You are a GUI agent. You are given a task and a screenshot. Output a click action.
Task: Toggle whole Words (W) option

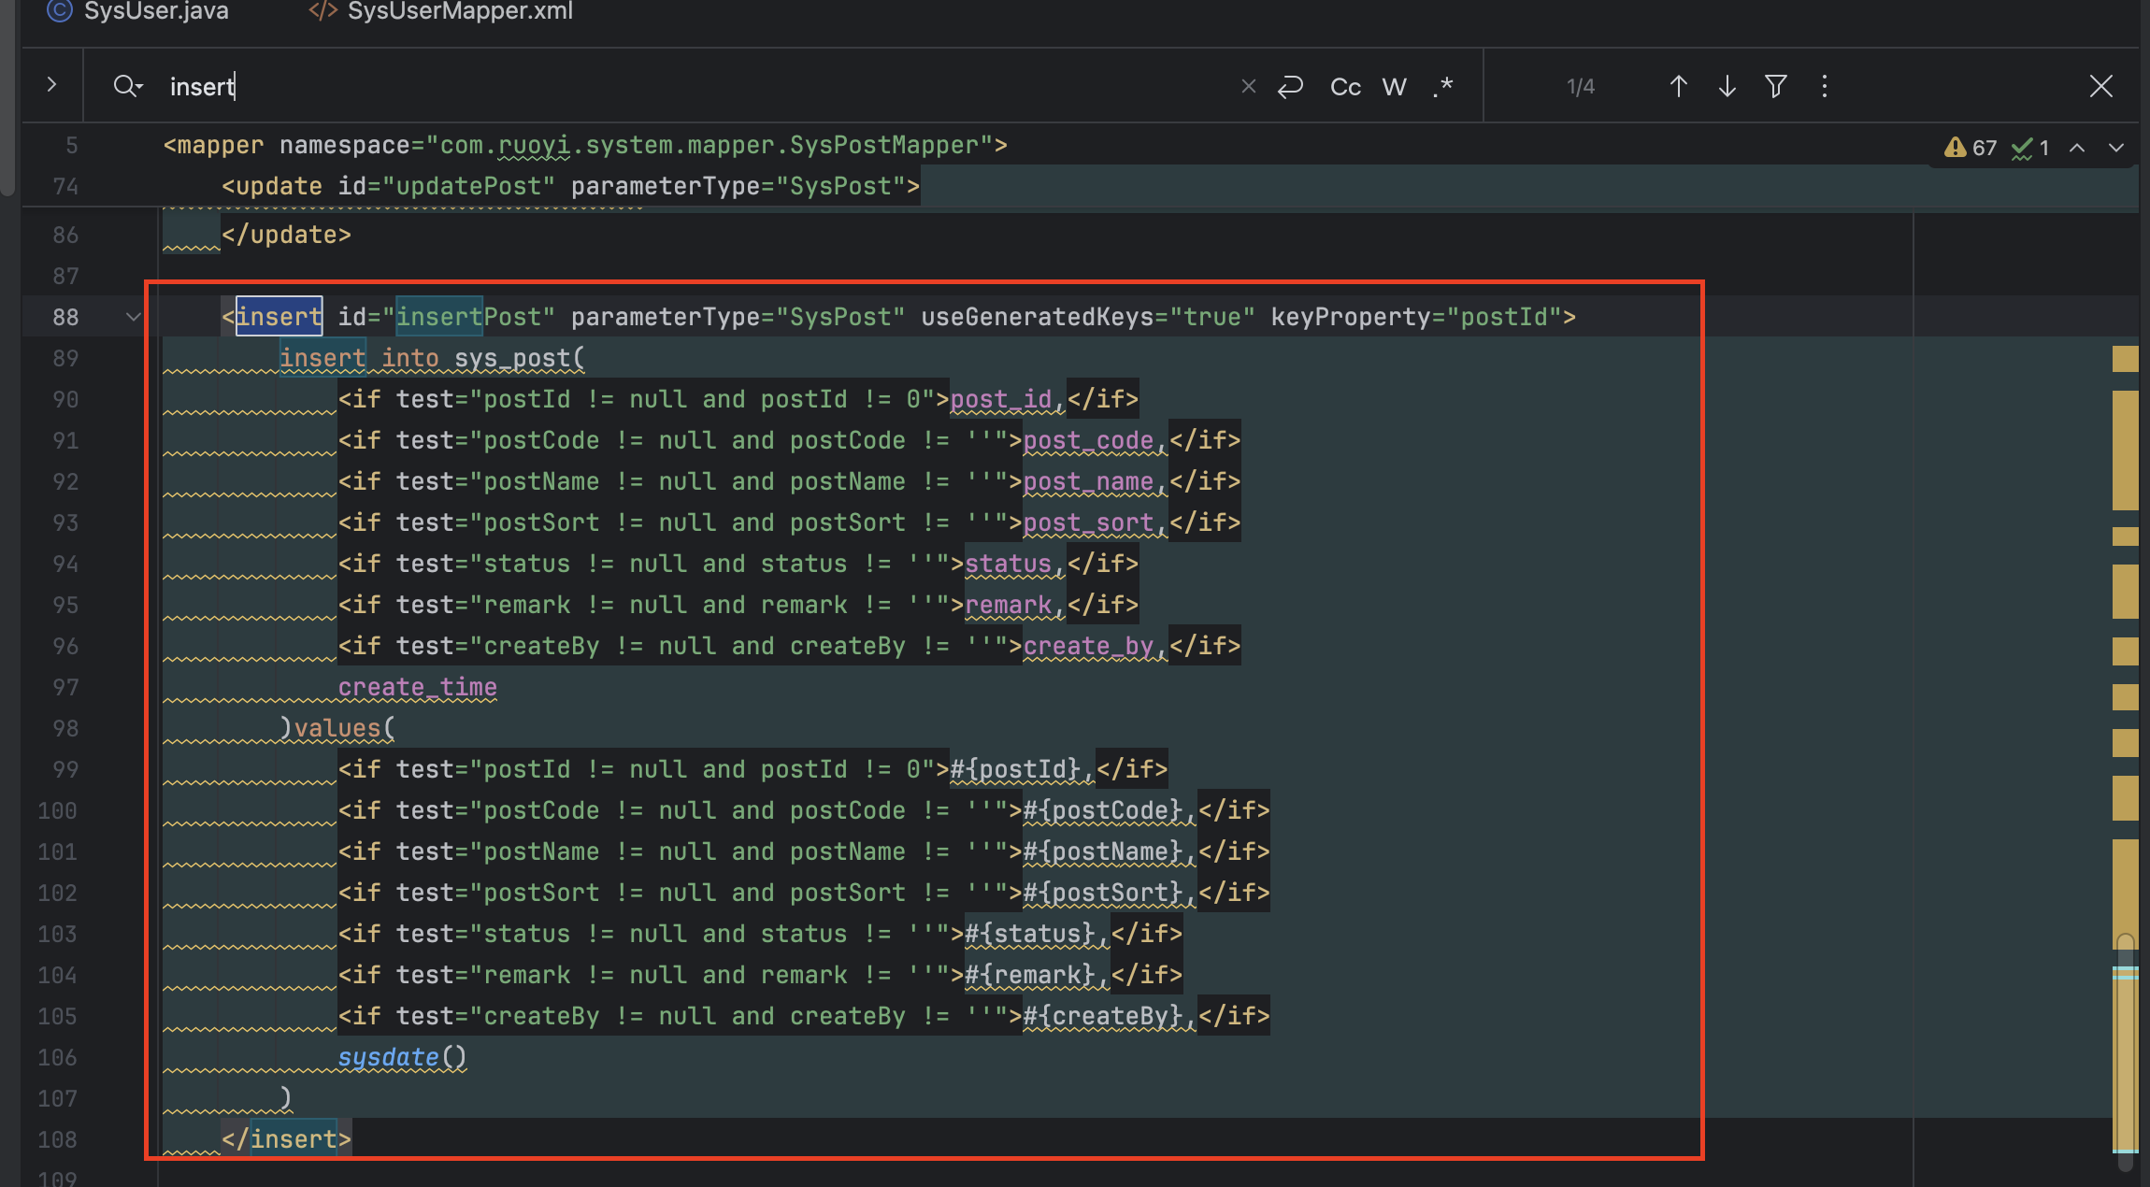pos(1394,87)
